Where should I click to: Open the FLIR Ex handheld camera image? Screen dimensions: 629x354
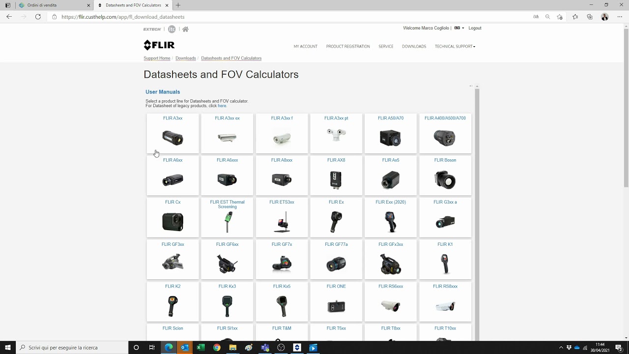336,222
